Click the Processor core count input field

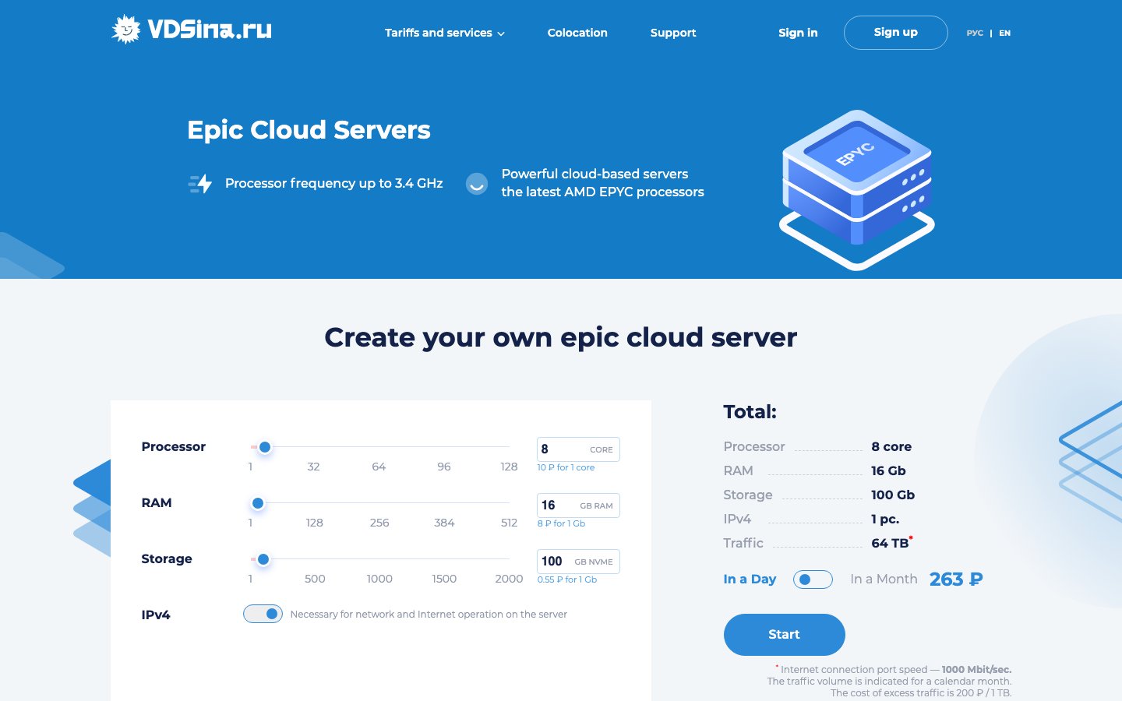[x=578, y=449]
